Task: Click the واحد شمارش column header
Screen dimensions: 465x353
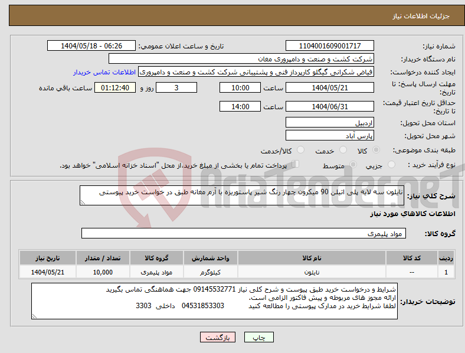Action: [x=210, y=258]
